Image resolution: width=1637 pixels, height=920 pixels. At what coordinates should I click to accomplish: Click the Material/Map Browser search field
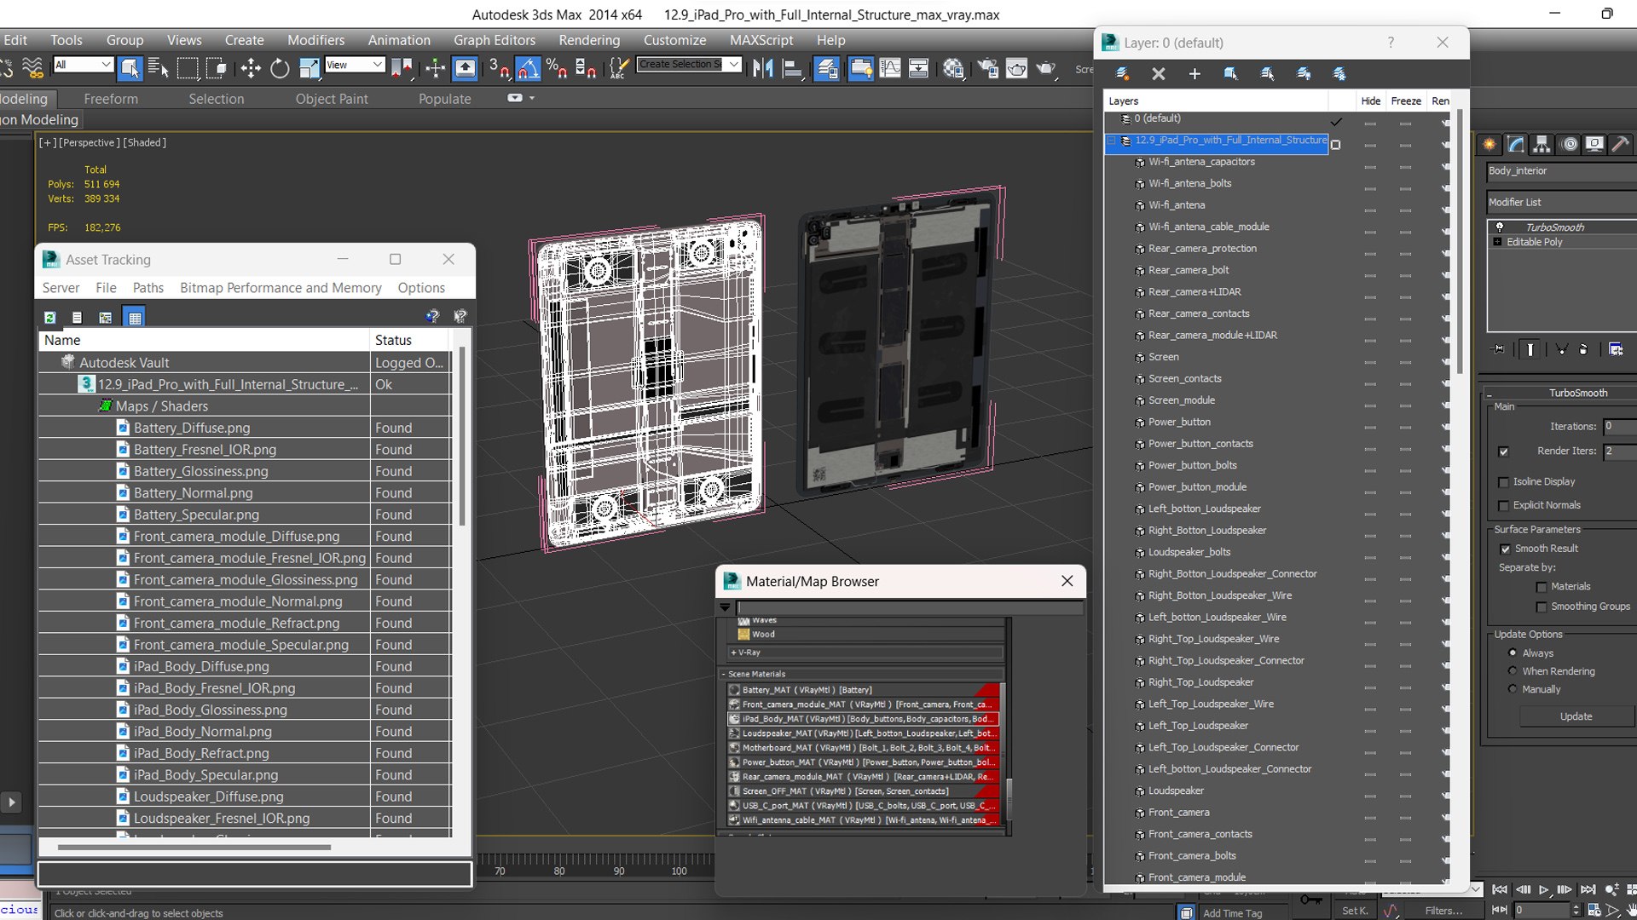[910, 607]
